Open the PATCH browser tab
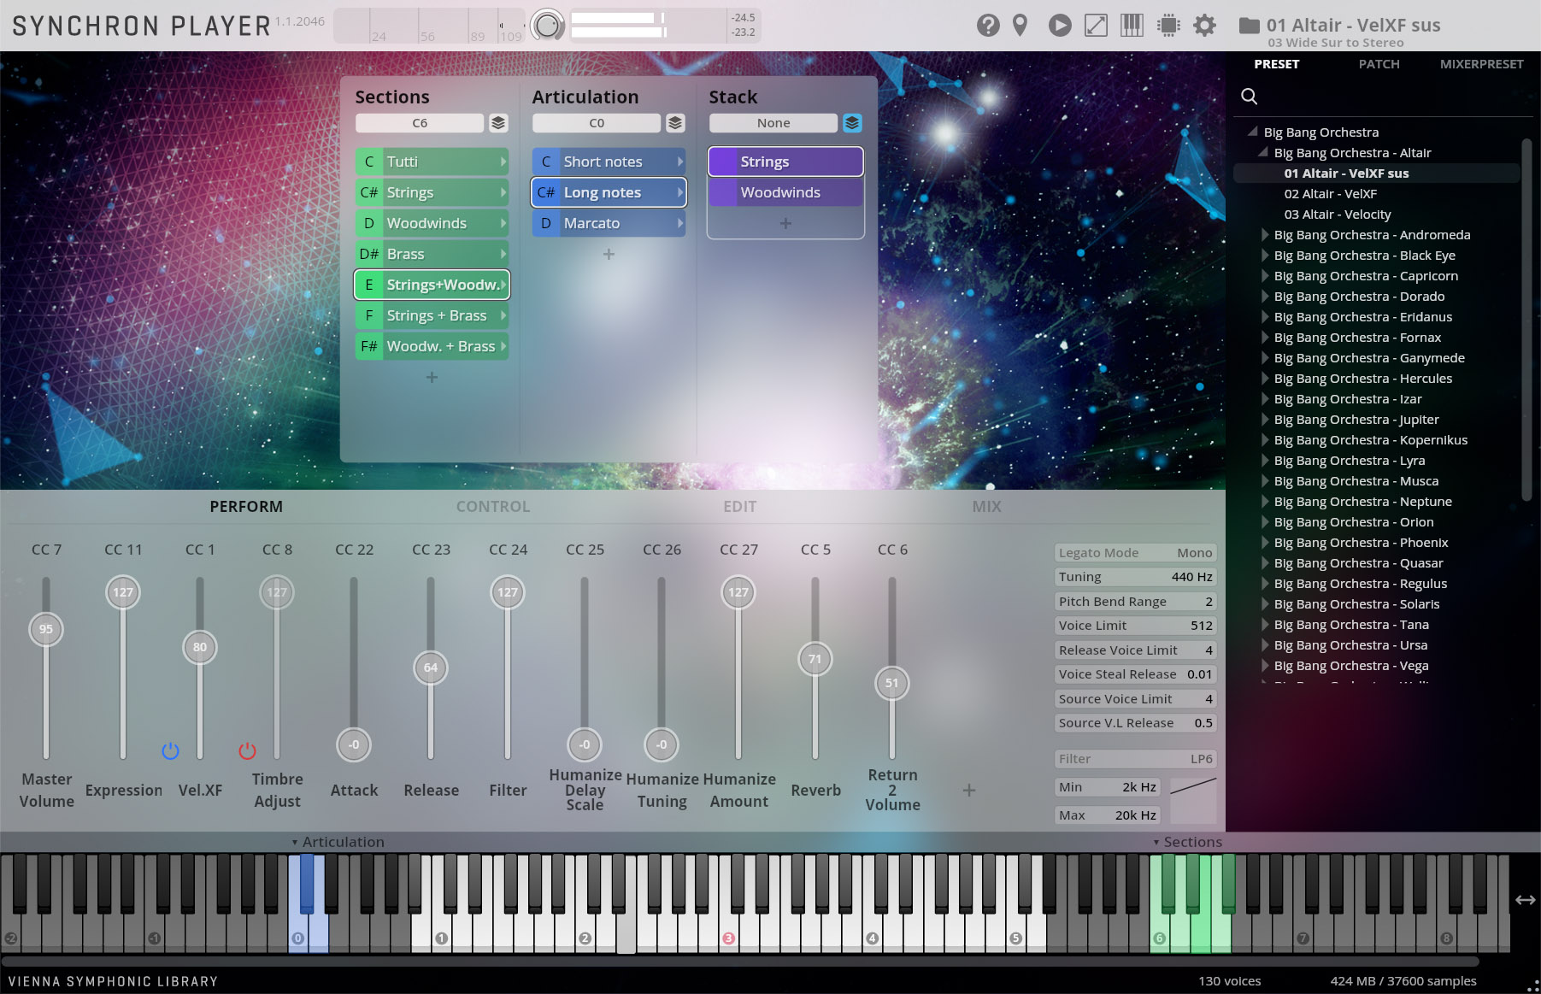The height and width of the screenshot is (994, 1541). point(1379,64)
